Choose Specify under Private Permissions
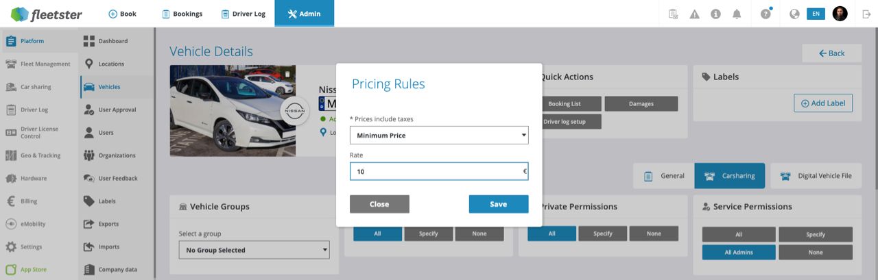Screen dimensions: 878x280 tap(602, 233)
